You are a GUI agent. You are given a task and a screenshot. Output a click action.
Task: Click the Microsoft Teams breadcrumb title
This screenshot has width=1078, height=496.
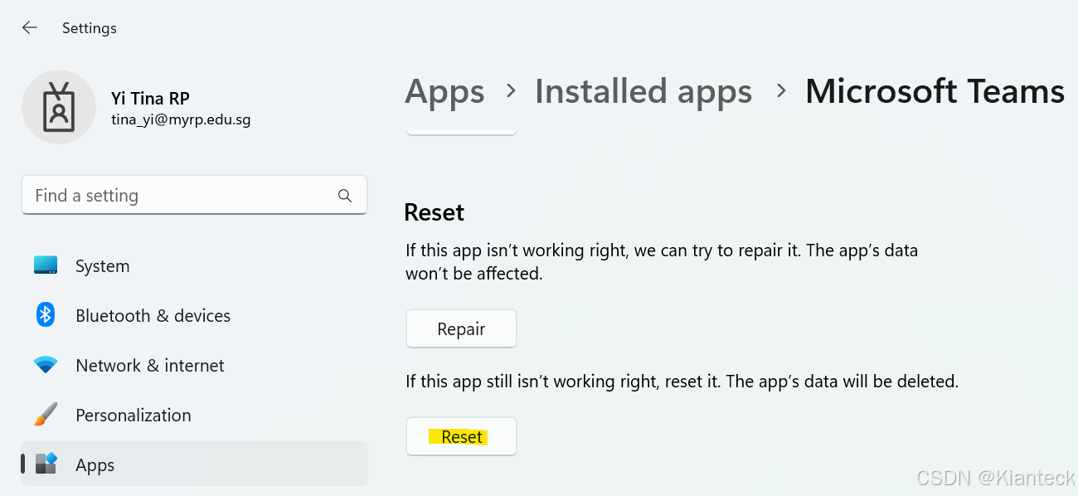[935, 91]
